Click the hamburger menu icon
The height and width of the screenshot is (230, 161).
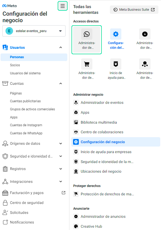pyautogui.click(x=62, y=6)
